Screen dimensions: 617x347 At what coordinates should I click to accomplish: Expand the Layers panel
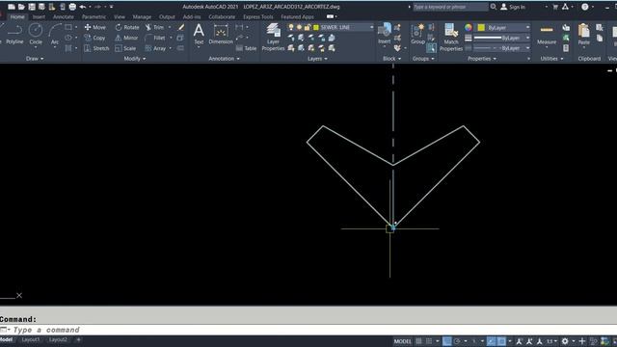click(317, 59)
